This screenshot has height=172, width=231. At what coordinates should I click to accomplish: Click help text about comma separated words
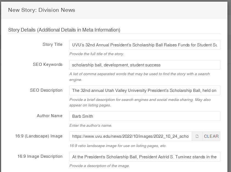click(140, 77)
